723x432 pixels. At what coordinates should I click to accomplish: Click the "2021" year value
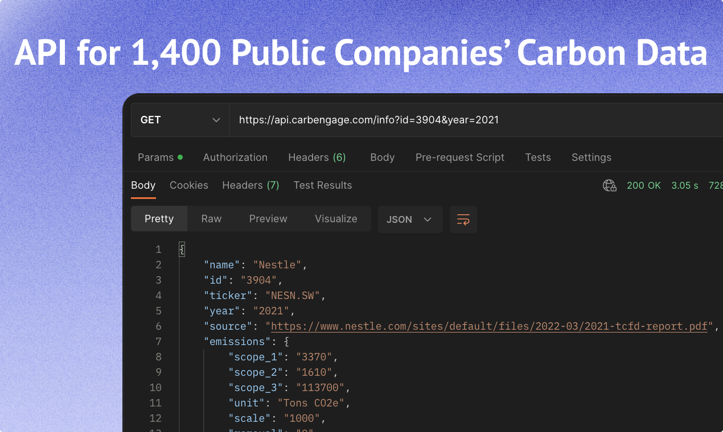click(271, 311)
